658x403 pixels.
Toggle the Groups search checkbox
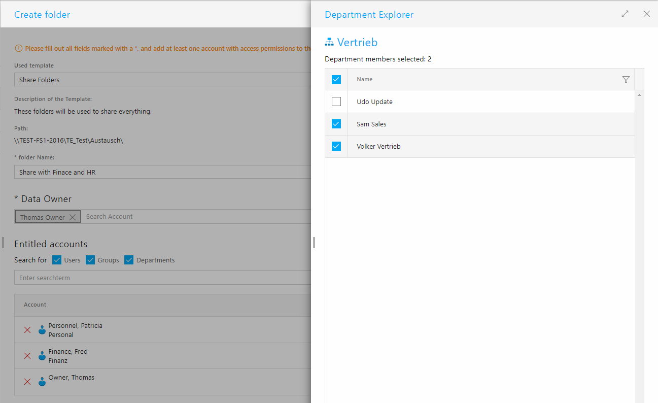tap(90, 260)
